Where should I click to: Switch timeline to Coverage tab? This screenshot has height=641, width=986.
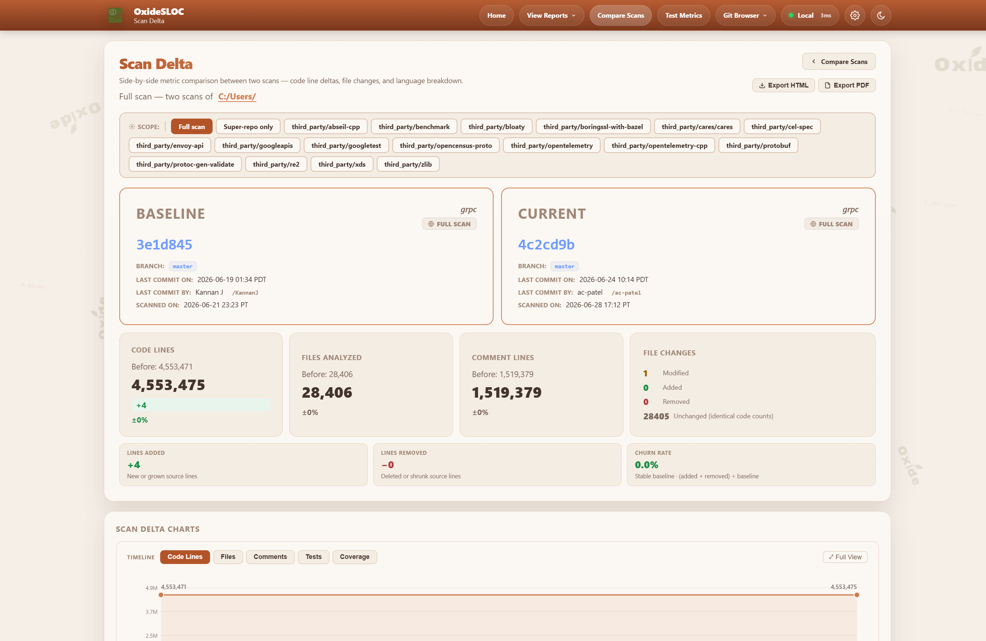click(354, 557)
